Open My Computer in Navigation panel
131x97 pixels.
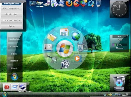tap(11, 8)
